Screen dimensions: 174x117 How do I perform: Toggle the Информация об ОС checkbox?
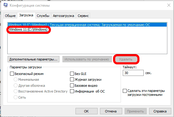coord(72,91)
